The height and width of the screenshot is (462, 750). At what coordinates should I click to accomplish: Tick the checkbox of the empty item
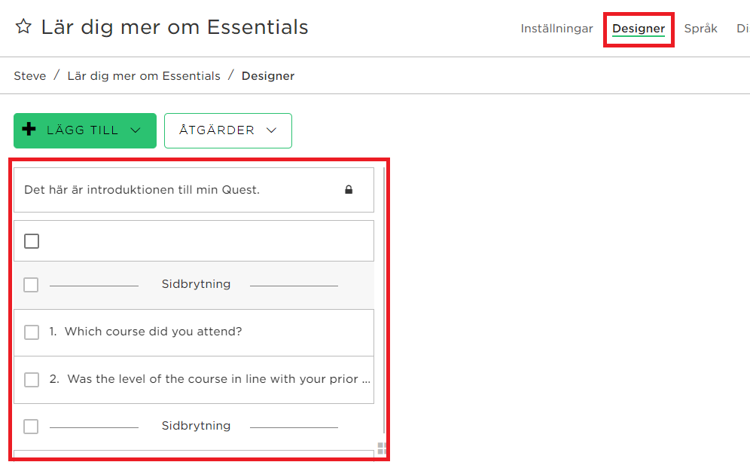point(32,241)
